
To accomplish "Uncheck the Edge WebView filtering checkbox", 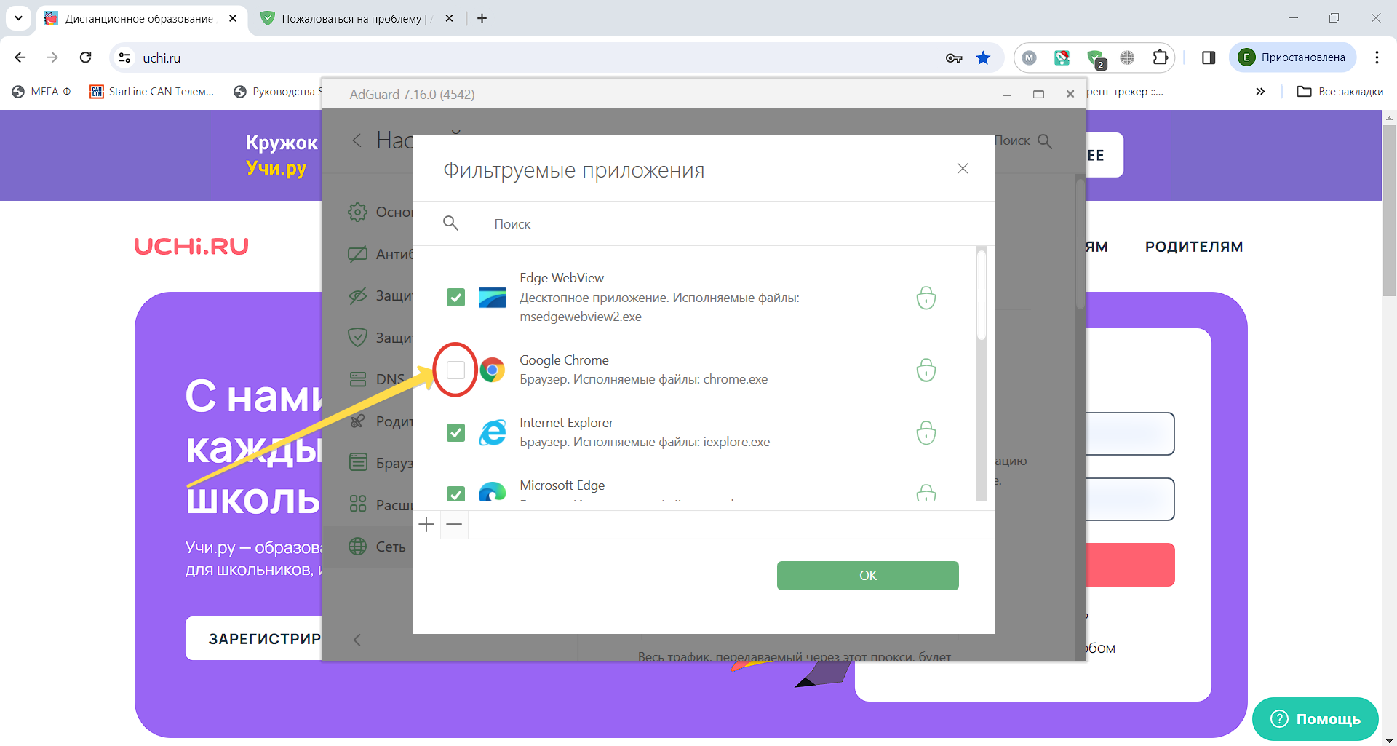I will [455, 298].
